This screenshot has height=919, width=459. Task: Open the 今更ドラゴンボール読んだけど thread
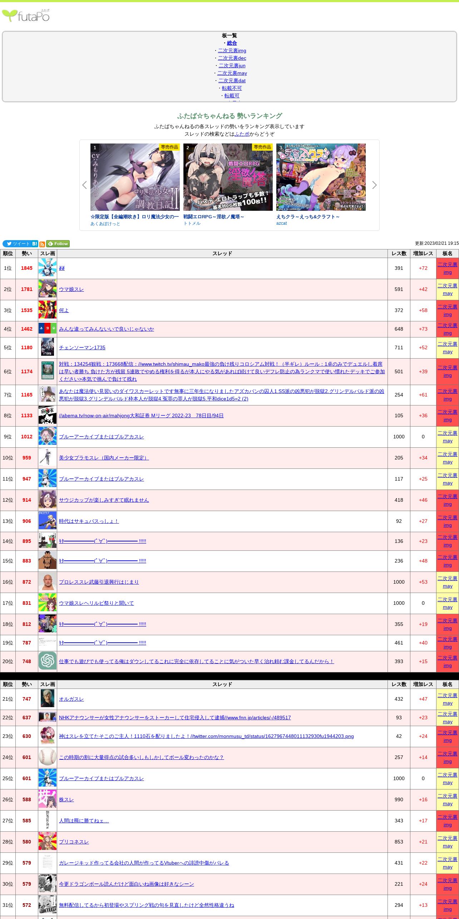click(x=127, y=884)
